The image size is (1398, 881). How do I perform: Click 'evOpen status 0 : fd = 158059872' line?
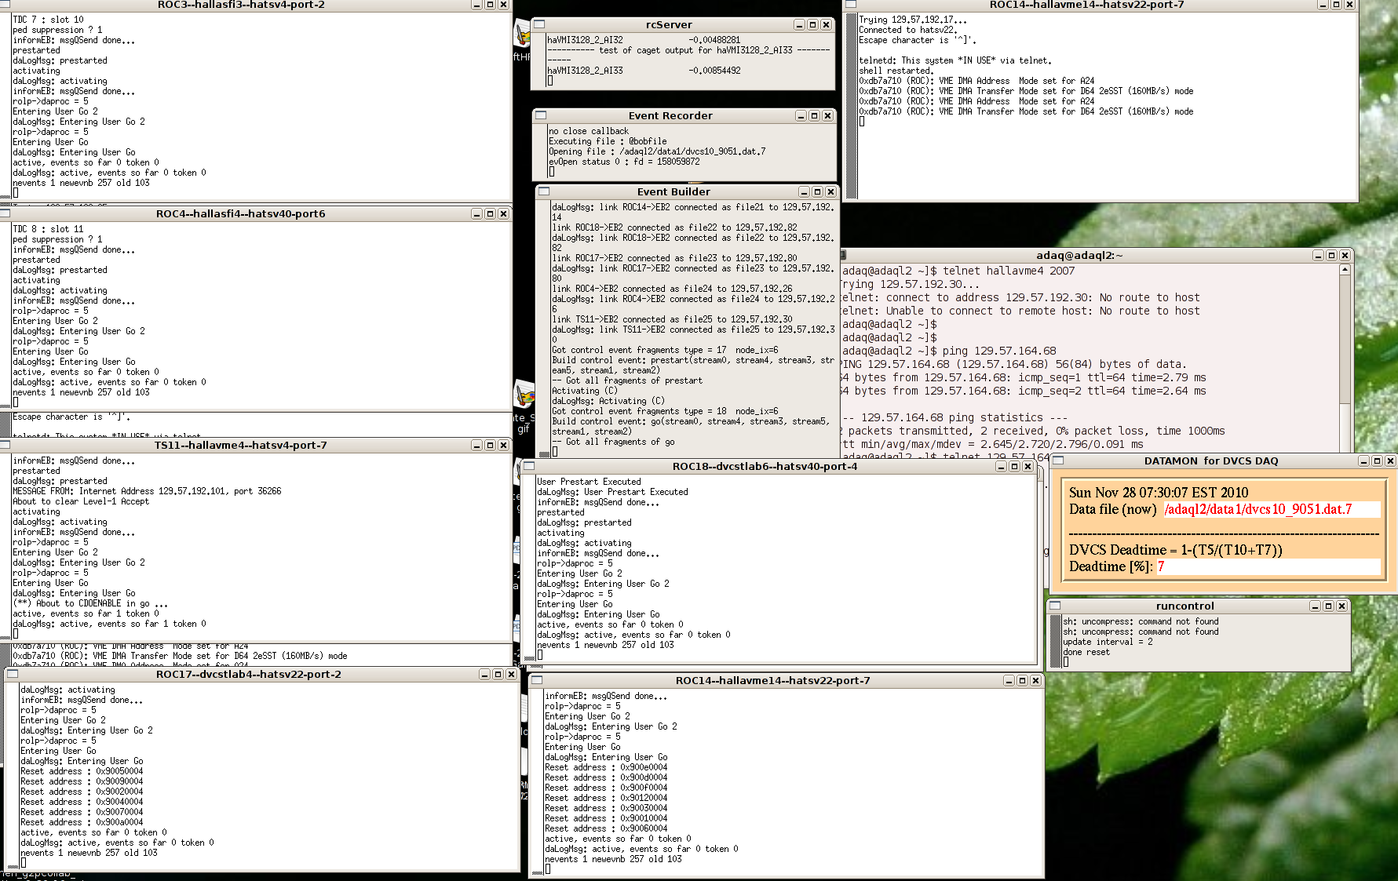(x=624, y=162)
